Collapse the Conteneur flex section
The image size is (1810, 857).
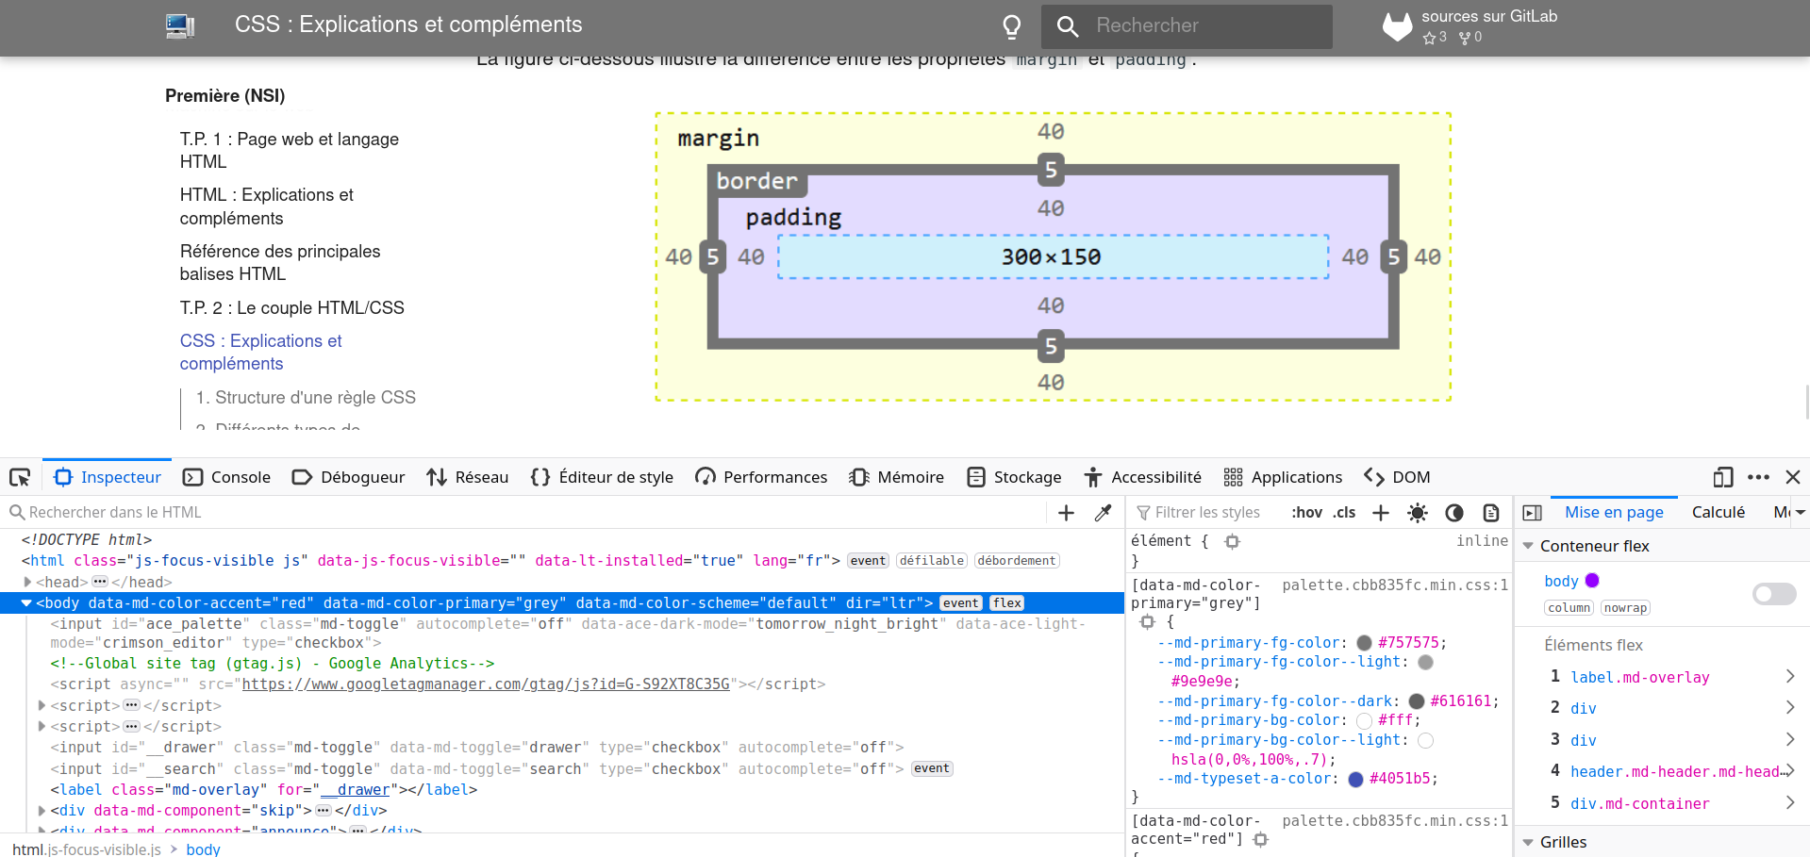click(x=1528, y=546)
